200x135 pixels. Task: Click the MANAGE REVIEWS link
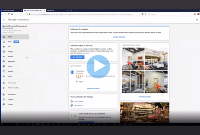(x=93, y=89)
